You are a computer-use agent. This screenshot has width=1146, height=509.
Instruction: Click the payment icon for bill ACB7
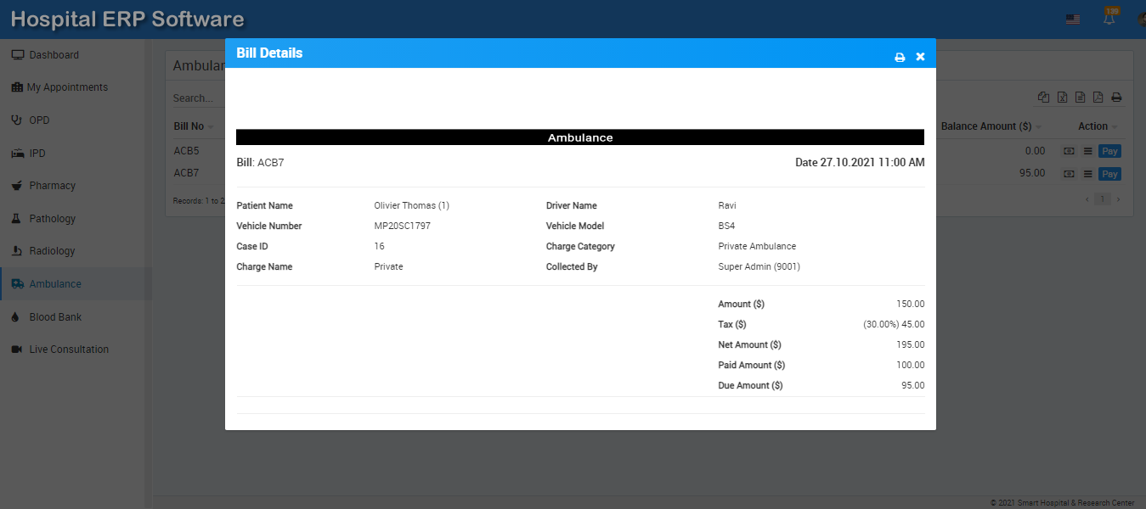pos(1069,174)
